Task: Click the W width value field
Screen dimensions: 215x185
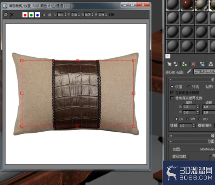Action: [x=88, y=15]
